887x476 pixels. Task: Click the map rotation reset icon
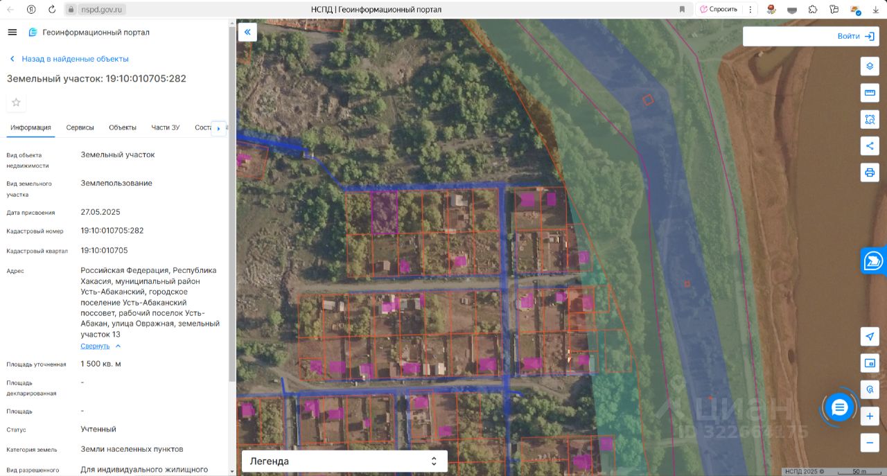coord(870,389)
